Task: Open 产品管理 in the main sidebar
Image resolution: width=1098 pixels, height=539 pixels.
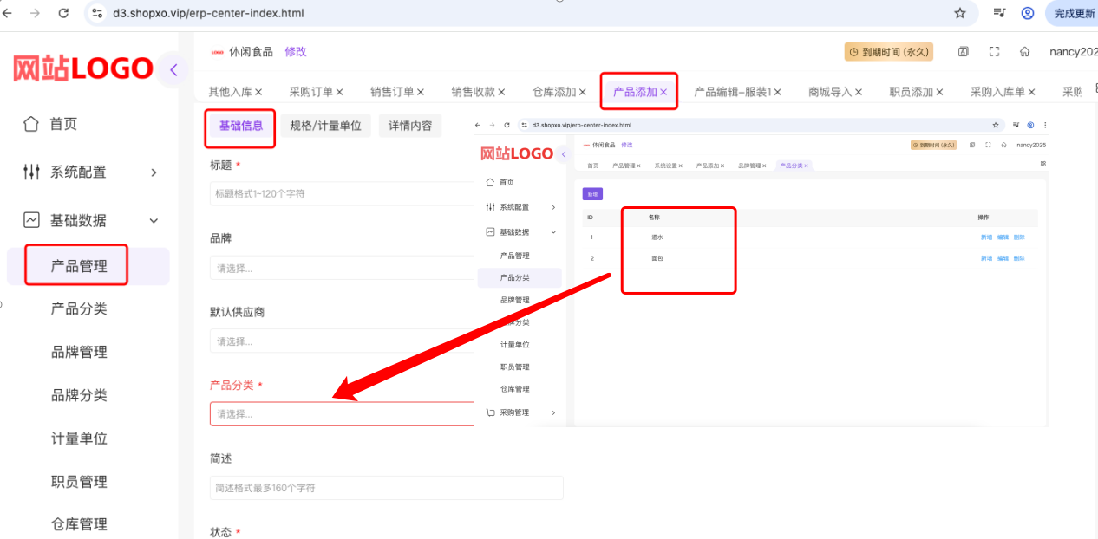Action: [x=79, y=266]
